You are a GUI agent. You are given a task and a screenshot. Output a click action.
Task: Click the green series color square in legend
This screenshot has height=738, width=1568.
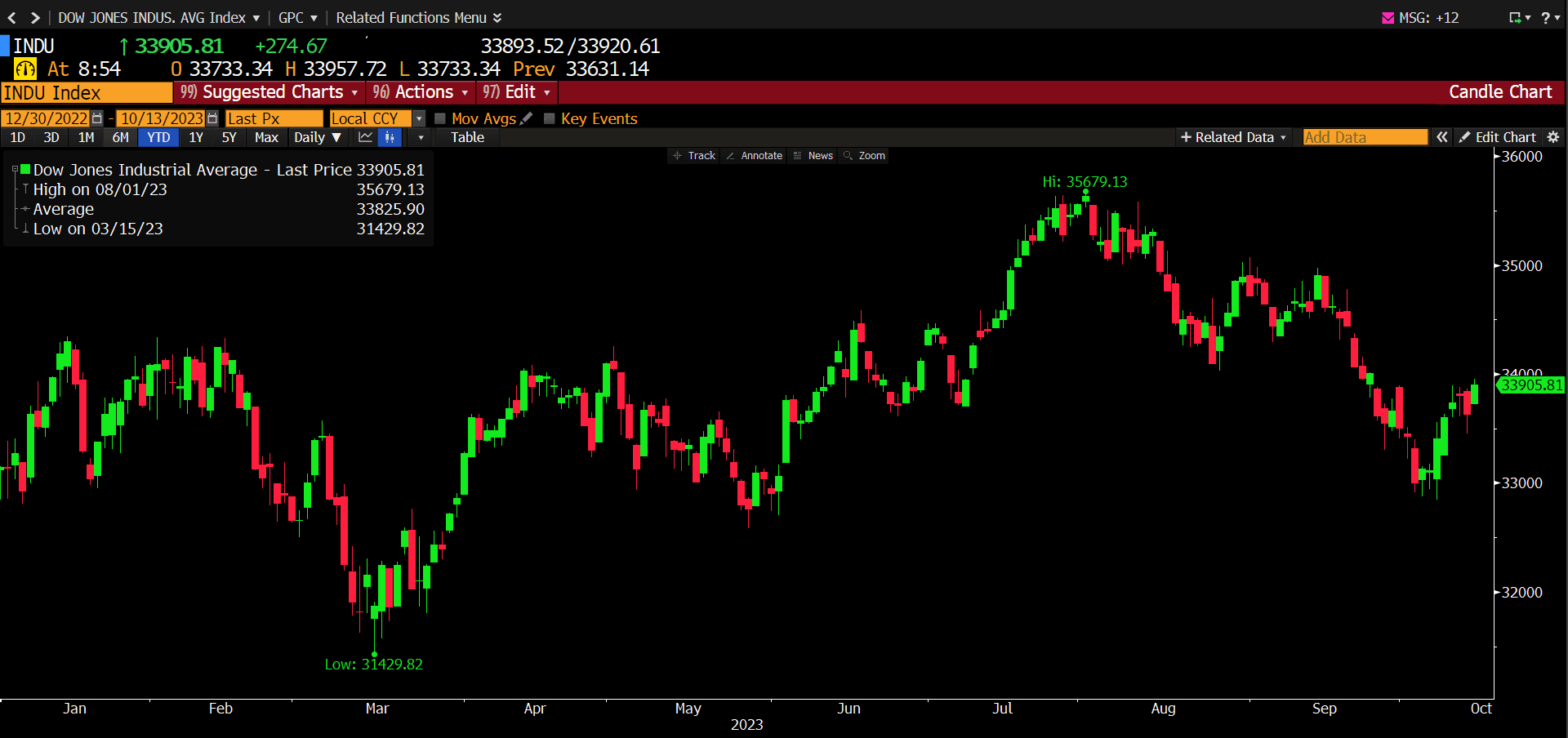26,170
